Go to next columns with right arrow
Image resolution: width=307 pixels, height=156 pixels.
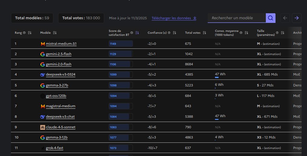click(x=297, y=18)
